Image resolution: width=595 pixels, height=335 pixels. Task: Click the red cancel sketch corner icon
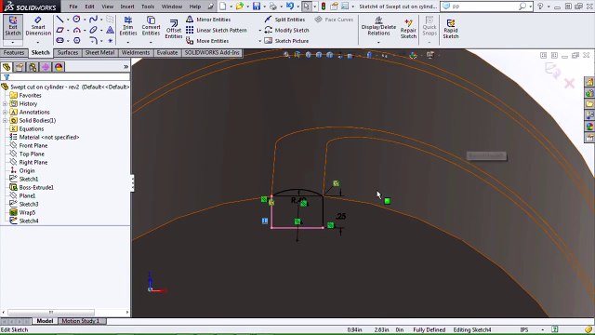point(569,83)
